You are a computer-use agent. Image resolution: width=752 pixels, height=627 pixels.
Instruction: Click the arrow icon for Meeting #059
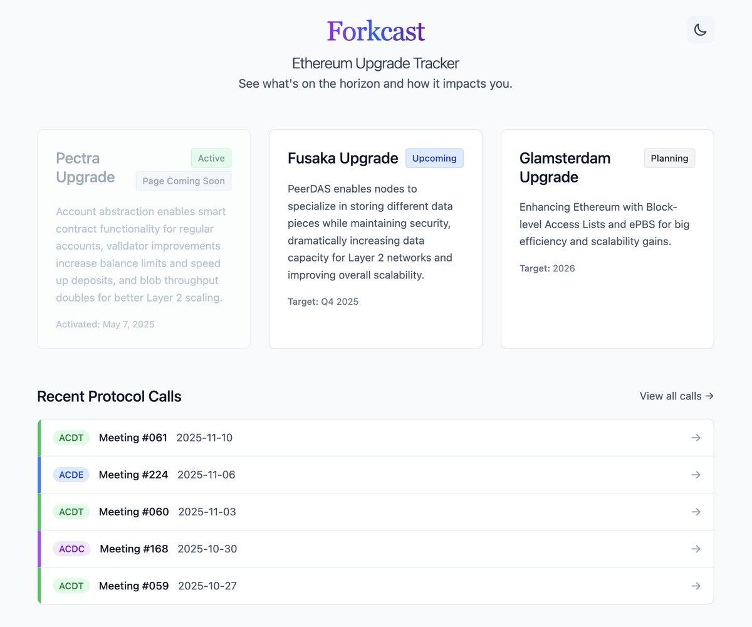click(696, 586)
